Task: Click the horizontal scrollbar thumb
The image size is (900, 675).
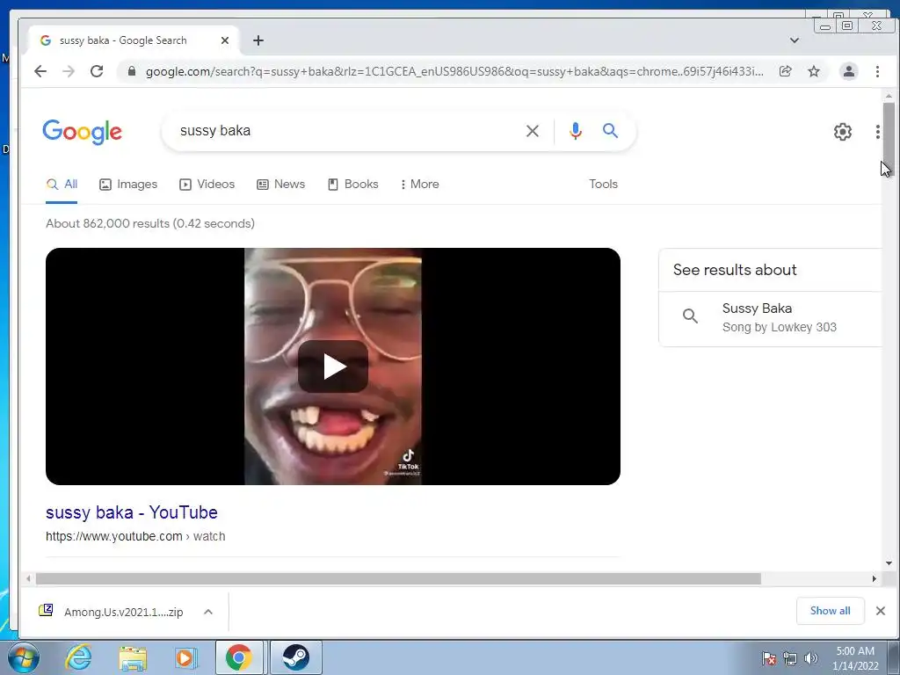Action: click(398, 578)
